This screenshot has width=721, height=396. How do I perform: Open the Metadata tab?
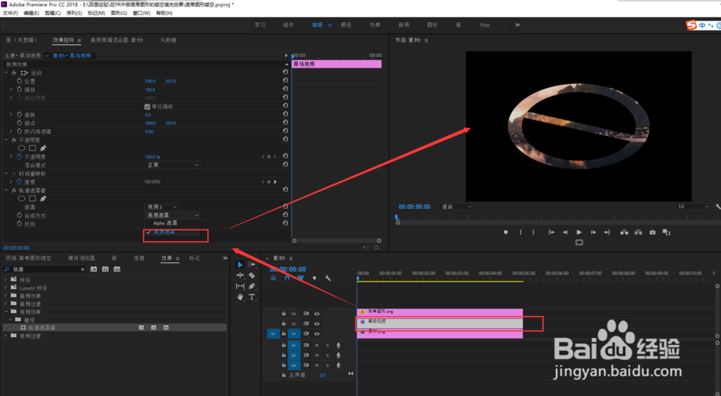click(168, 40)
